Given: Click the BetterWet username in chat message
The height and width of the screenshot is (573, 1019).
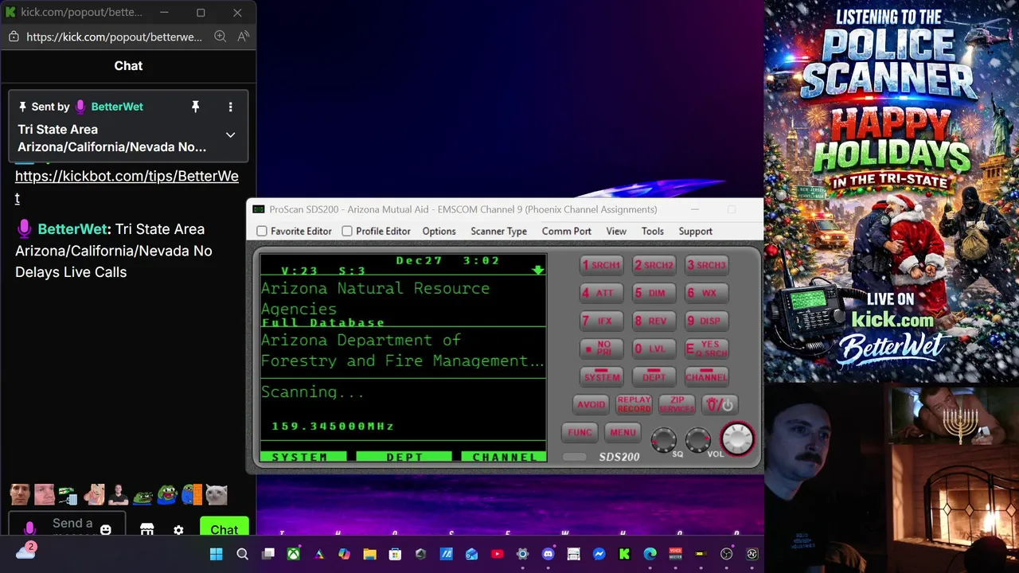Looking at the screenshot, I should tap(72, 228).
